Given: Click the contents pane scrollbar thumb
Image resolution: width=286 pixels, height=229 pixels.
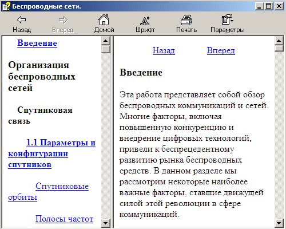Looking at the screenshot, I should click(x=106, y=49).
